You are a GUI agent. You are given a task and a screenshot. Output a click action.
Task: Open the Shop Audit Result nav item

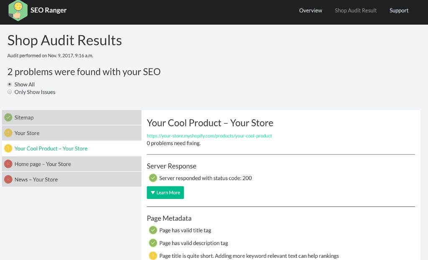[x=356, y=10]
